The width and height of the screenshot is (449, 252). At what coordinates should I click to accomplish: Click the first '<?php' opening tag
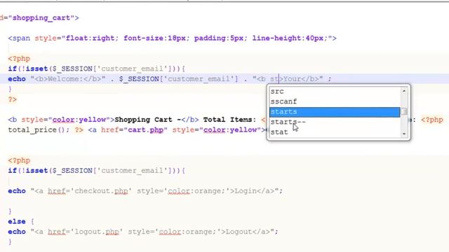19,59
